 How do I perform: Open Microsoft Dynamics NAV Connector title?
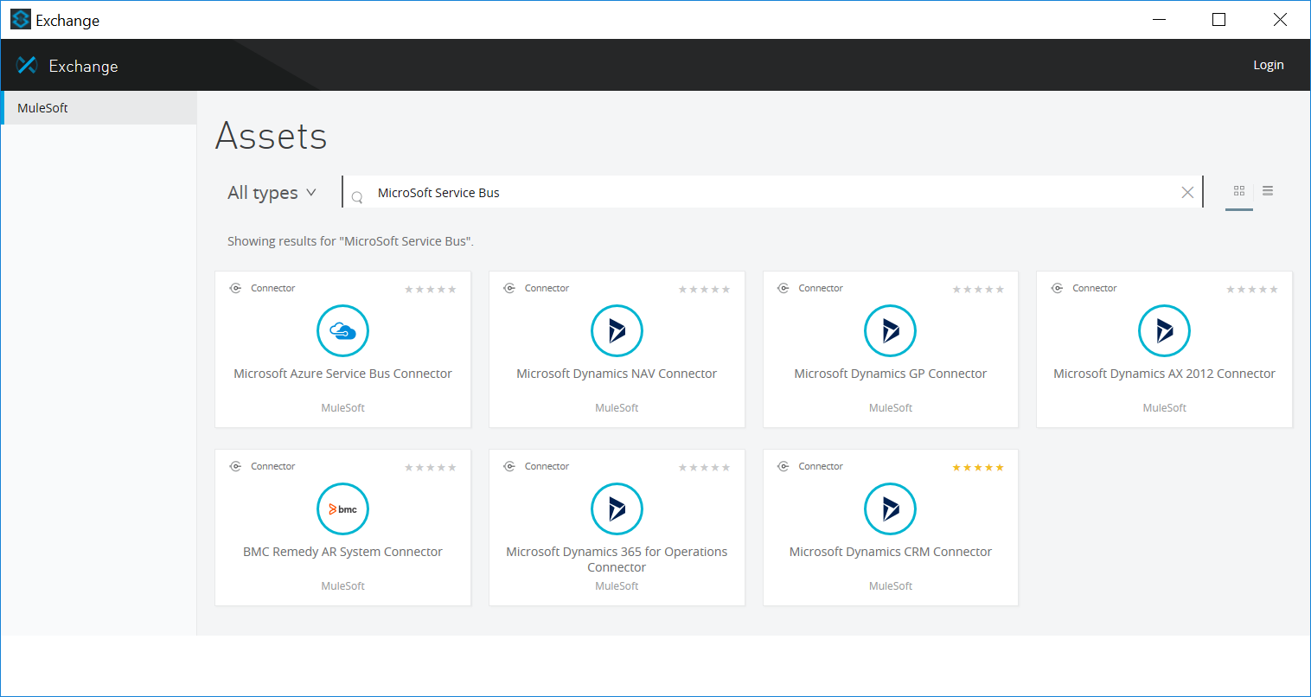pos(617,374)
